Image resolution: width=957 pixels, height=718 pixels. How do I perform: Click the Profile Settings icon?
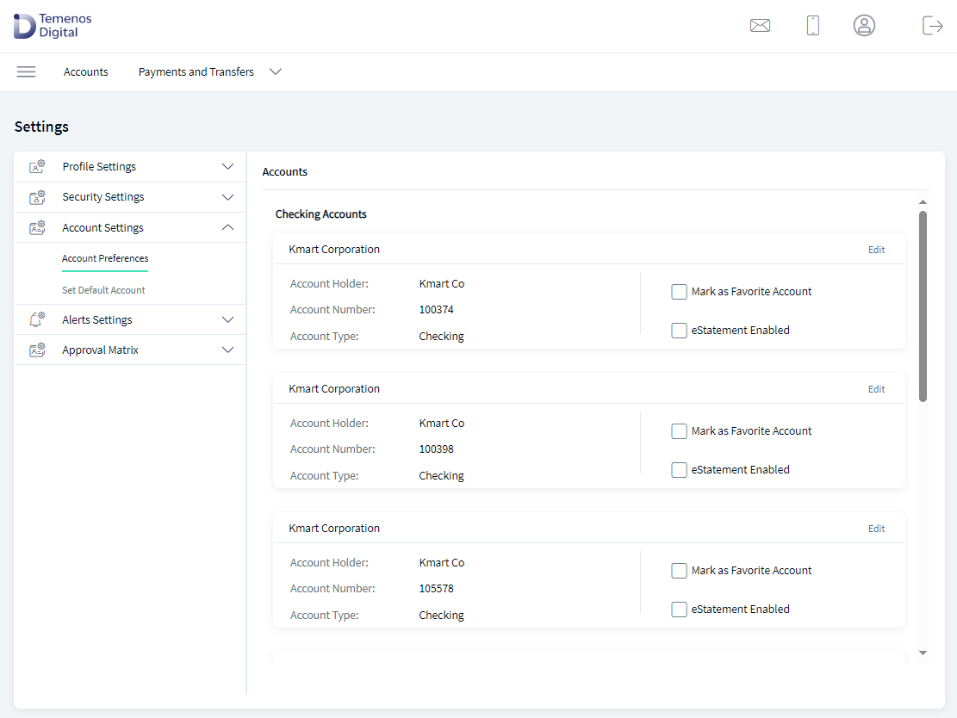(x=37, y=166)
